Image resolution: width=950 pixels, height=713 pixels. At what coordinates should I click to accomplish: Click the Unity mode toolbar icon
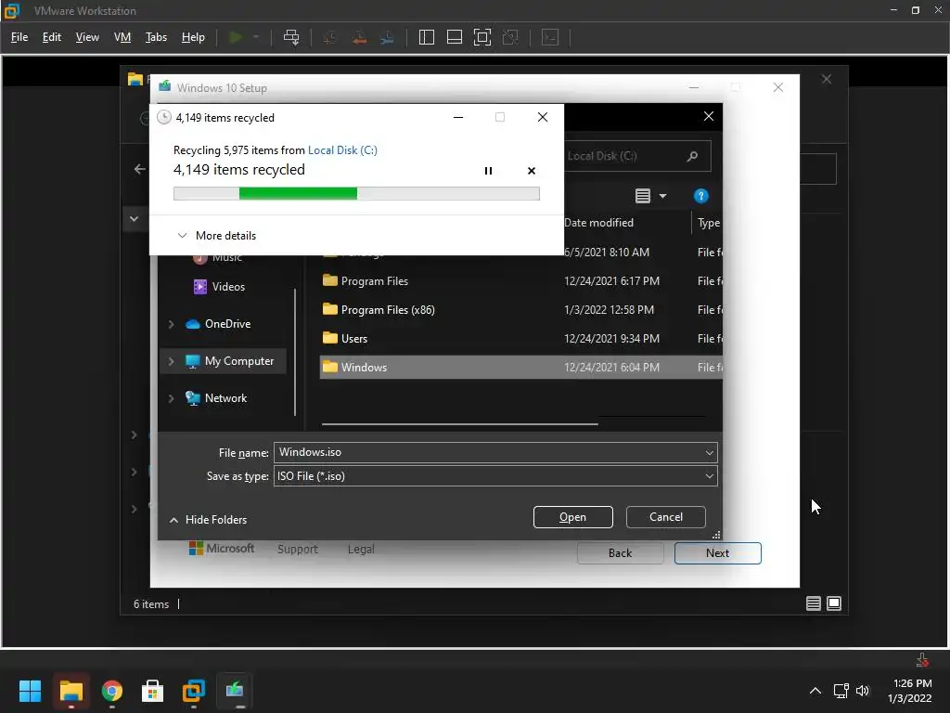tap(511, 37)
